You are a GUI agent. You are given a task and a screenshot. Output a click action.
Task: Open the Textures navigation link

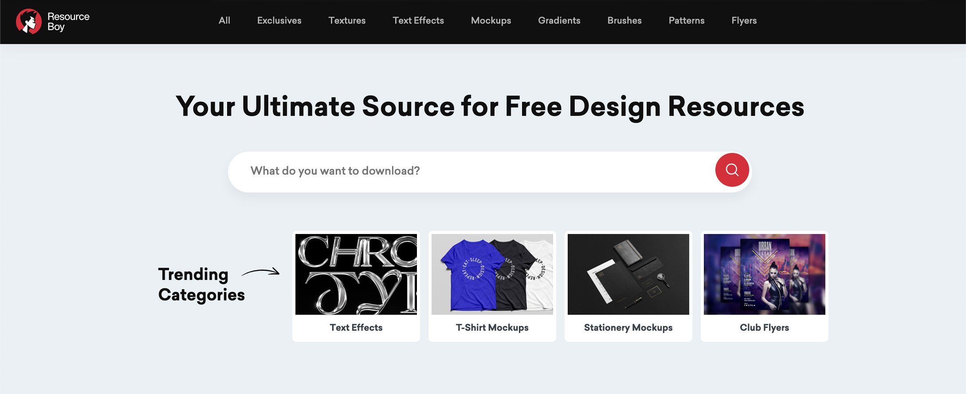click(347, 20)
